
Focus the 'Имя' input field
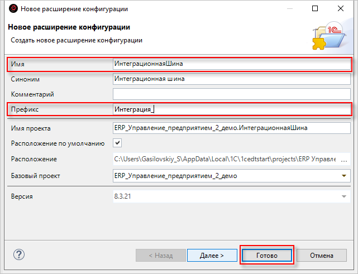point(231,64)
